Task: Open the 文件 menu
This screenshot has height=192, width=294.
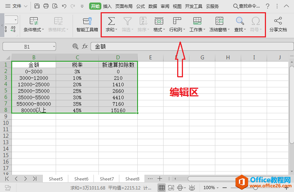Action: point(16,6)
